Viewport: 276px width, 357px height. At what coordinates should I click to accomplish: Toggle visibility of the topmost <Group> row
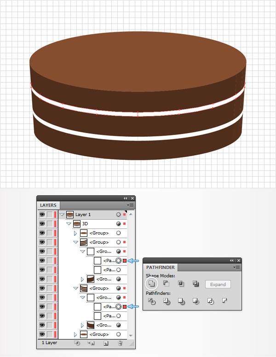42,233
